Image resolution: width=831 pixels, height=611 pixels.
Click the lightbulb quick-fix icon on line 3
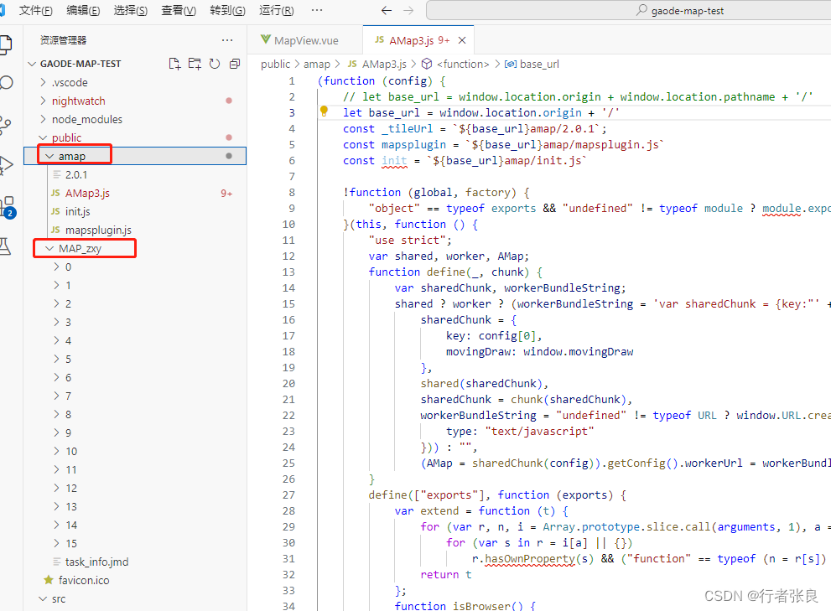point(324,112)
